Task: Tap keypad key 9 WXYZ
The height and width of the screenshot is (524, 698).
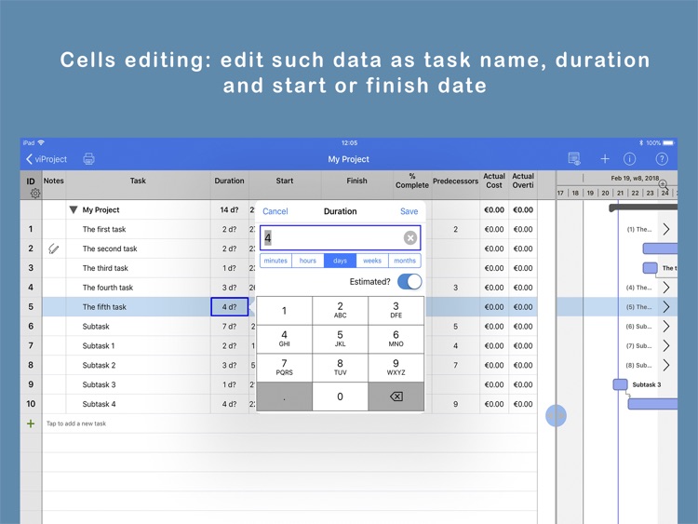Action: point(396,368)
